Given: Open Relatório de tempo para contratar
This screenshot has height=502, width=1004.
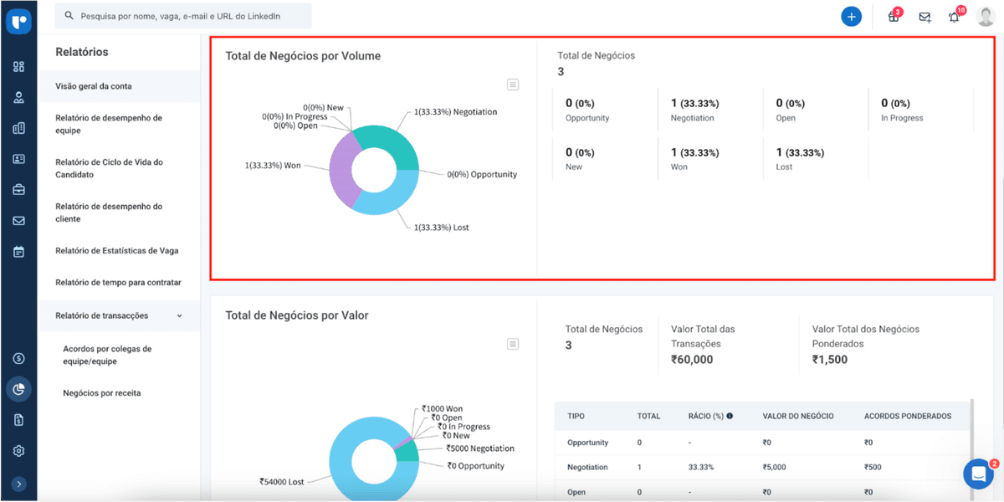Looking at the screenshot, I should [118, 283].
